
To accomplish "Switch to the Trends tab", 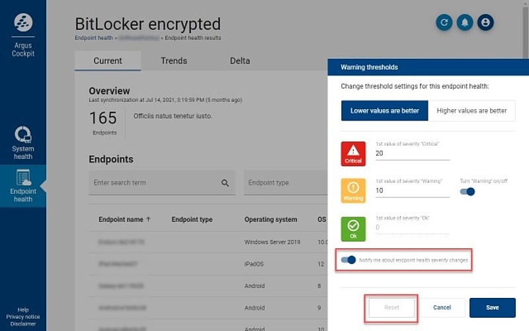I will [x=174, y=61].
